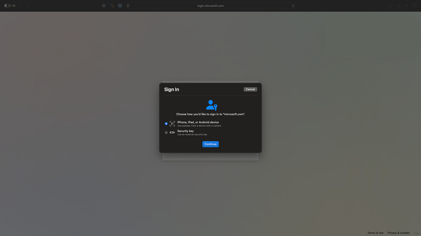Click the back navigation chevron

(x=20, y=5)
